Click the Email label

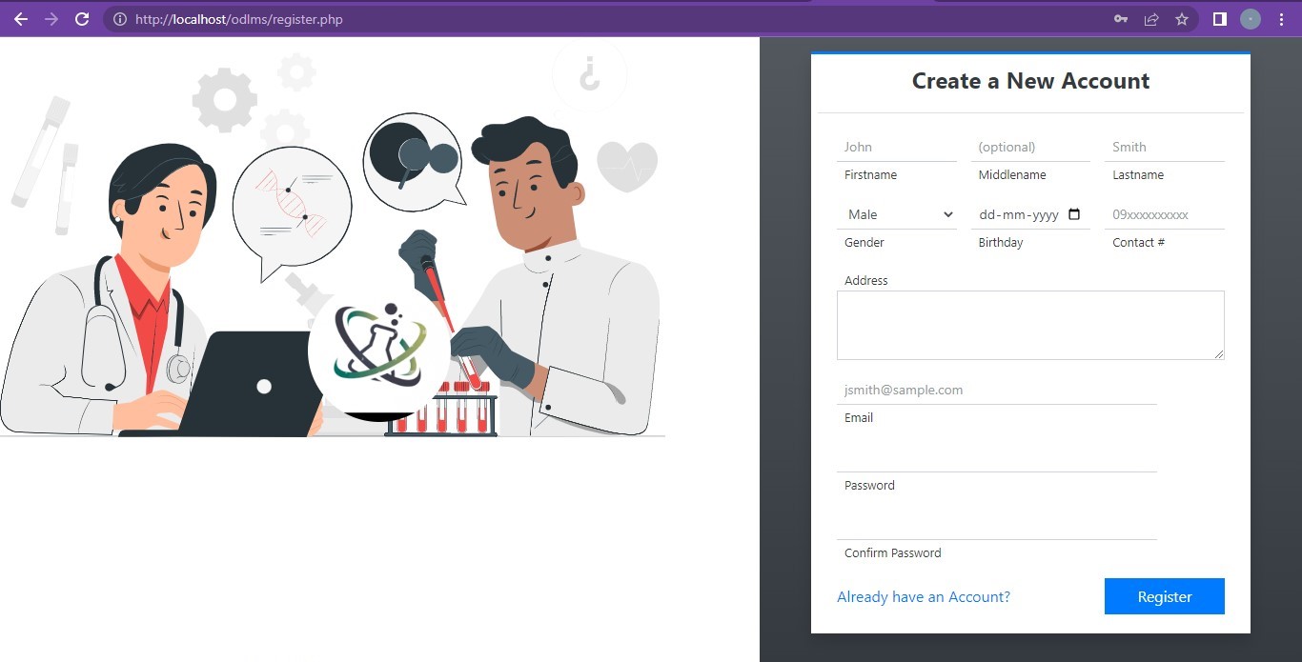pos(859,418)
